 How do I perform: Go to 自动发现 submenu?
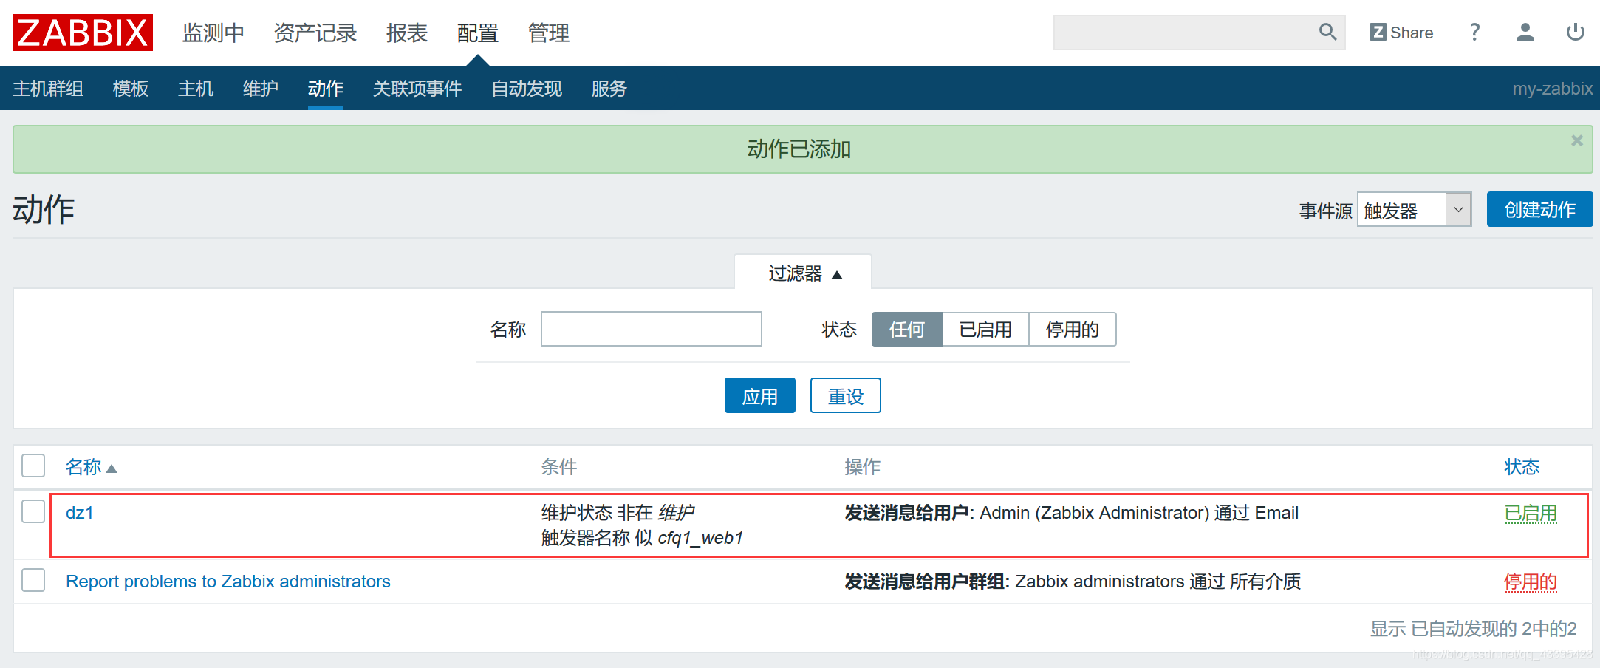pos(527,89)
